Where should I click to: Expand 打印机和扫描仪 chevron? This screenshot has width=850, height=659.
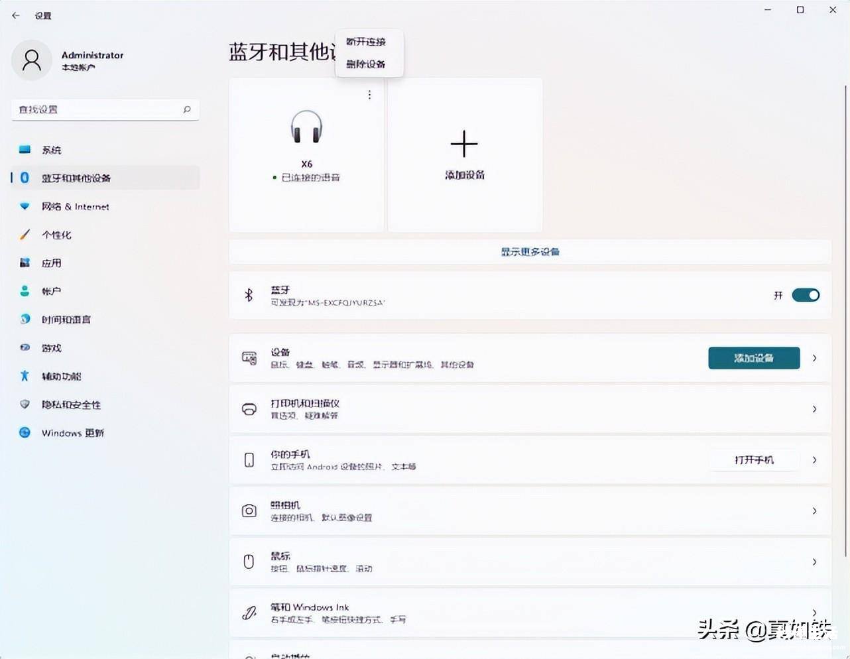[x=814, y=409]
